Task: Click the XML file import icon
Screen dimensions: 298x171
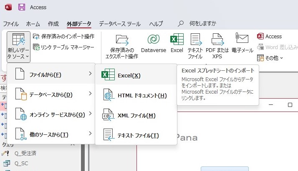Action: point(109,115)
